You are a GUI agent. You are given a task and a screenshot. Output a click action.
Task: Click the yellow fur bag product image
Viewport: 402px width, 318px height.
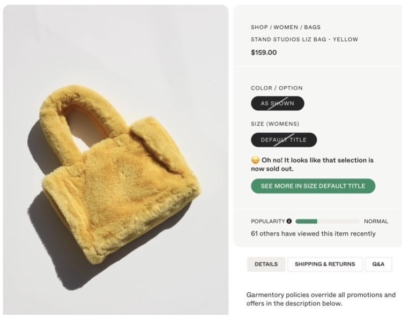click(x=116, y=160)
